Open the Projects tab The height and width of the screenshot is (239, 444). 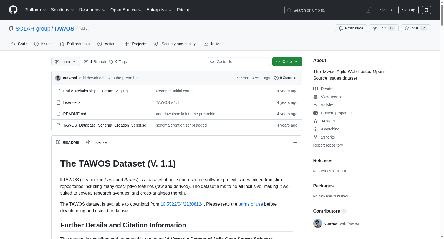pyautogui.click(x=135, y=44)
